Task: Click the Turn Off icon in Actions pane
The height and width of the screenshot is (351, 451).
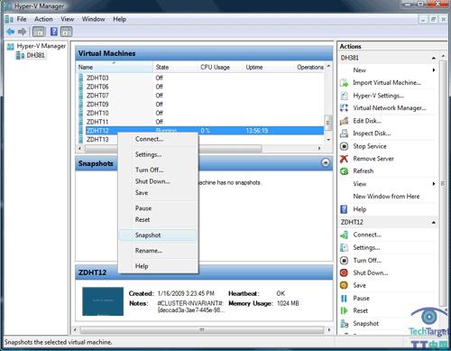Action: tap(344, 260)
